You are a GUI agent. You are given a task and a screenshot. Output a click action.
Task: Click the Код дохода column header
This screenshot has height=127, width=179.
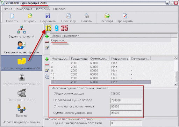(x=79, y=59)
